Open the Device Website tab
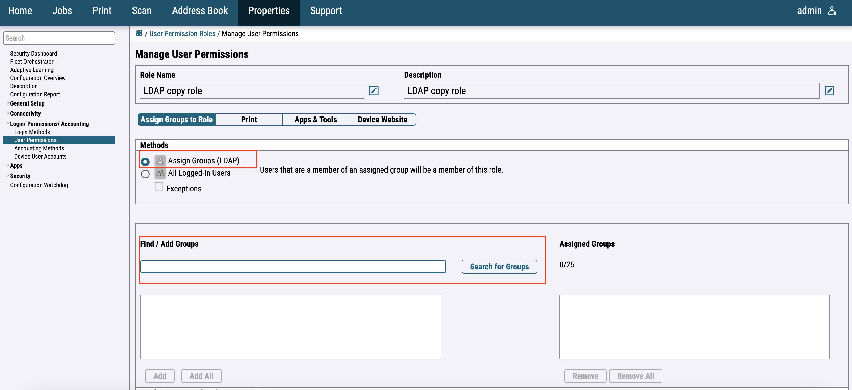 coord(382,119)
